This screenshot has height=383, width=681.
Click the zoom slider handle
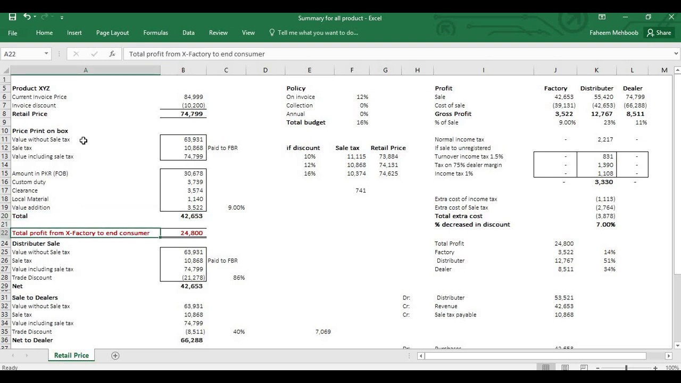[626, 368]
